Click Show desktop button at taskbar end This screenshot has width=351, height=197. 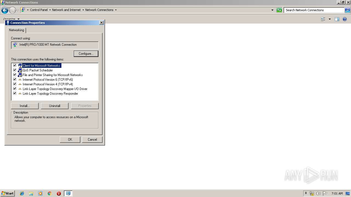click(x=348, y=193)
